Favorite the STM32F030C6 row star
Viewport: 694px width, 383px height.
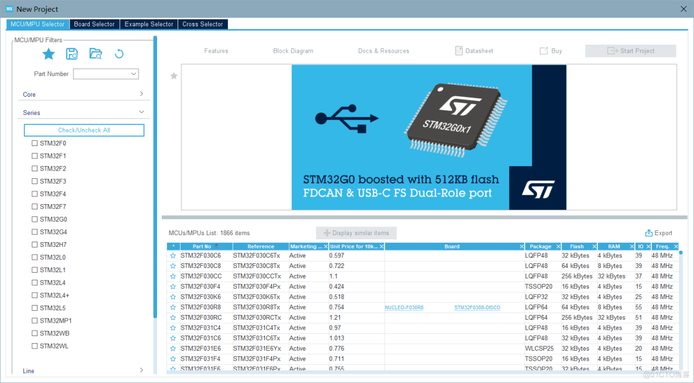click(173, 255)
